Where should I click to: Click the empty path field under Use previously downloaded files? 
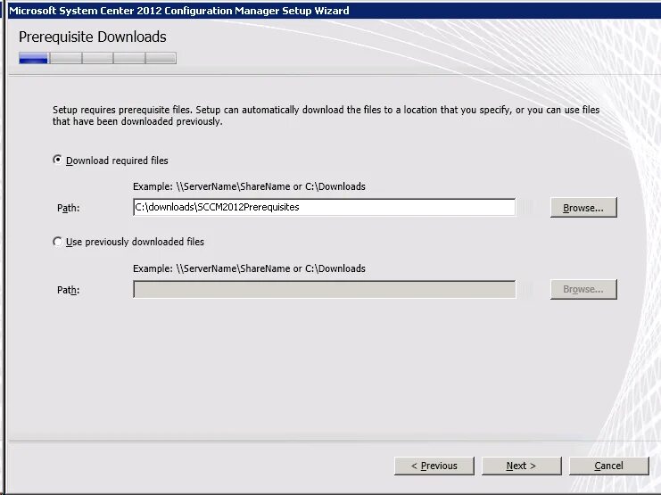click(324, 289)
